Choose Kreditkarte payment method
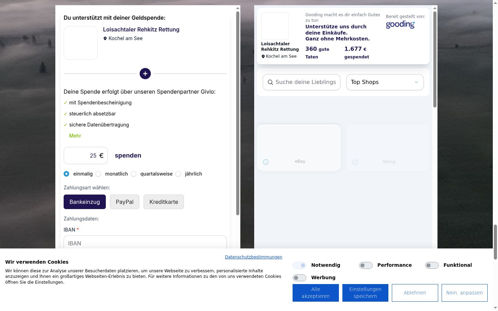The height and width of the screenshot is (311, 498). pos(164,202)
